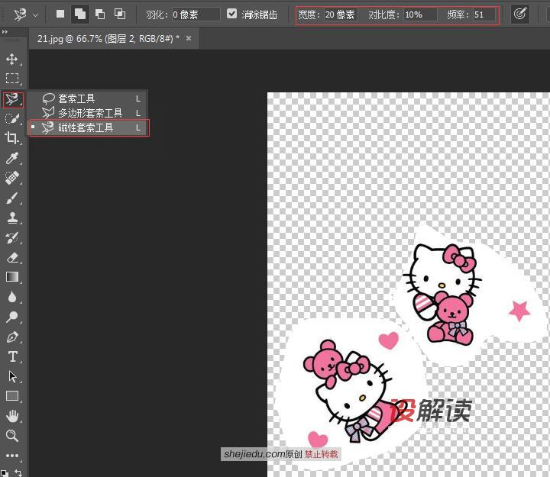Viewport: 550px width, 477px height.
Task: Select the Quick Selection tool
Action: tap(12, 118)
